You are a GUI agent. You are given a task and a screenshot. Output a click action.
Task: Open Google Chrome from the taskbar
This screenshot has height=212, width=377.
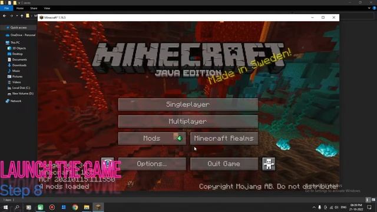pos(75,207)
